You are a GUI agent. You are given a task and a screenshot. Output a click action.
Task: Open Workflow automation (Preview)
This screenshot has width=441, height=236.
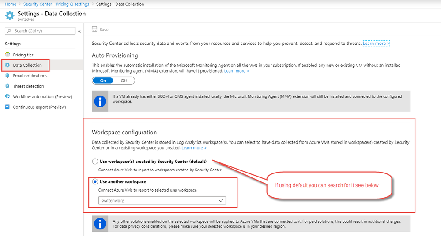point(42,96)
